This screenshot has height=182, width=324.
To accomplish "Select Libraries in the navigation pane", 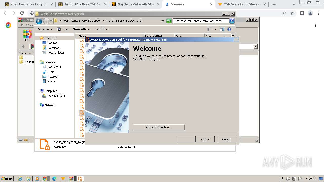I will (x=50, y=62).
